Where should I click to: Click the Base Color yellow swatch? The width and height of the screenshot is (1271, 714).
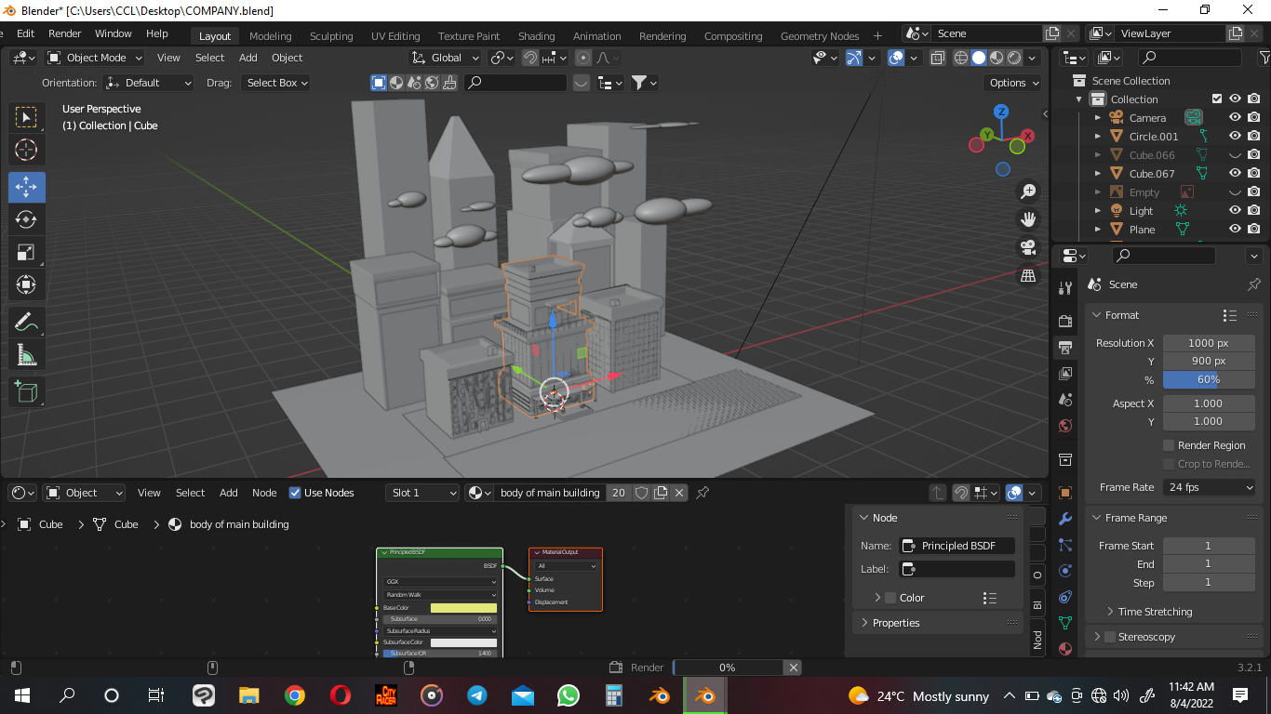point(463,608)
